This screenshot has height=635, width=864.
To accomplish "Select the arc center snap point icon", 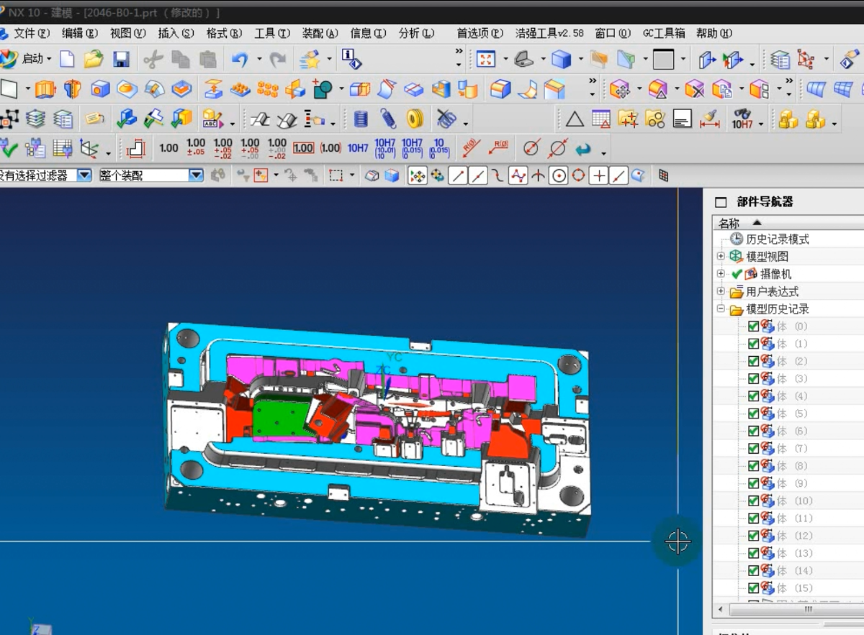I will pos(559,175).
